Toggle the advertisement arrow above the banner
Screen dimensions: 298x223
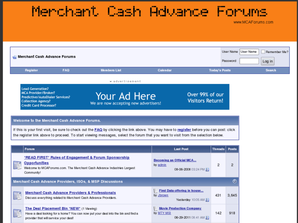click(111, 81)
